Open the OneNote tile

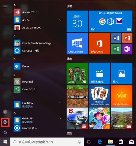[x=127, y=49]
